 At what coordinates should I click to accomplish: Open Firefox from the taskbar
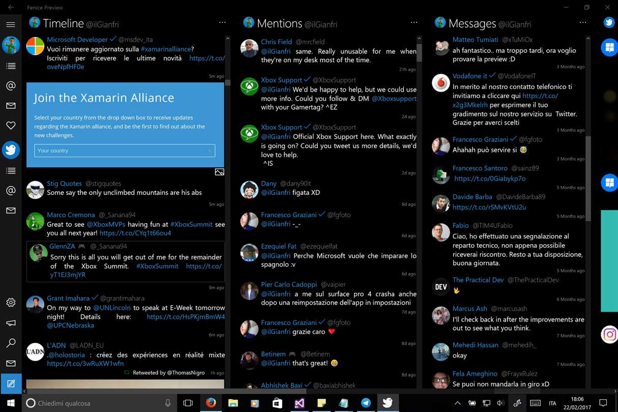pos(211,403)
